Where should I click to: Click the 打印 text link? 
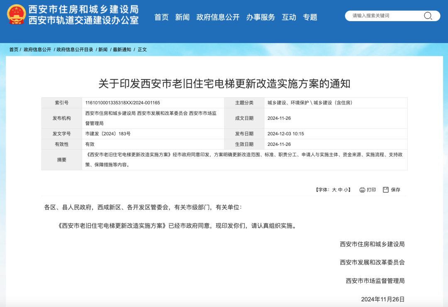371,190
